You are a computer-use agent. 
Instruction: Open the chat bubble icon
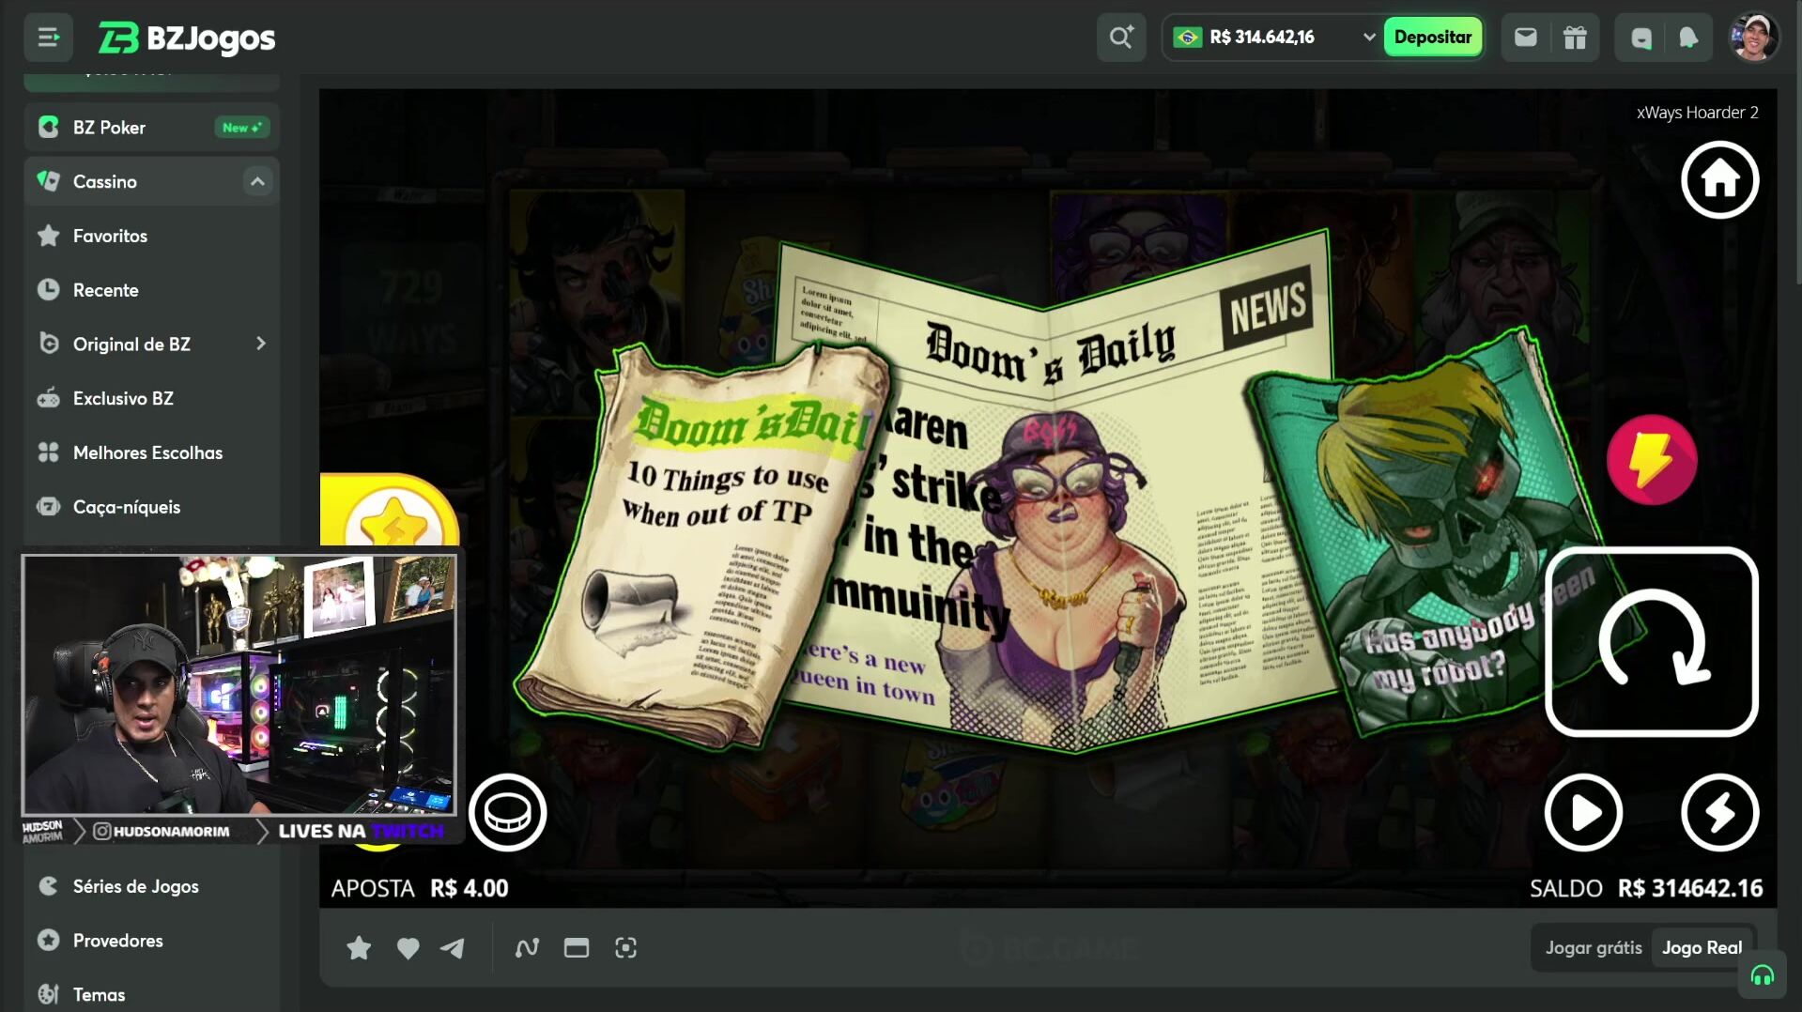pos(1640,38)
